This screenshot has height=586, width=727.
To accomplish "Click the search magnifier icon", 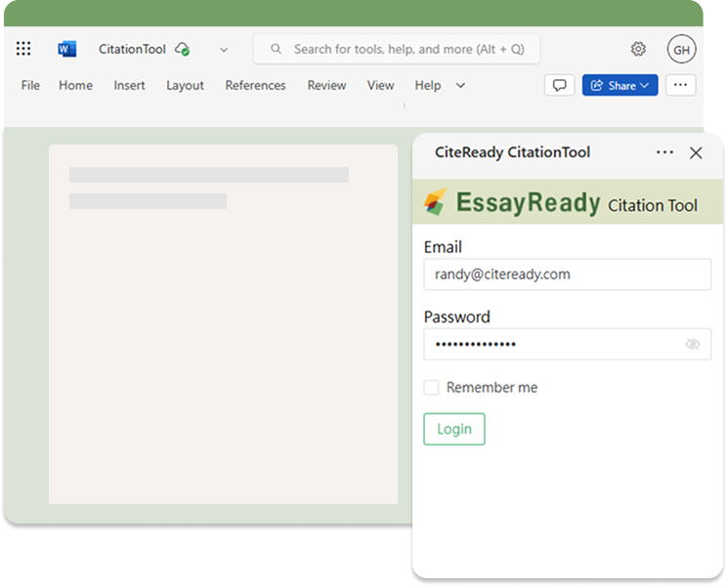I will tap(276, 49).
